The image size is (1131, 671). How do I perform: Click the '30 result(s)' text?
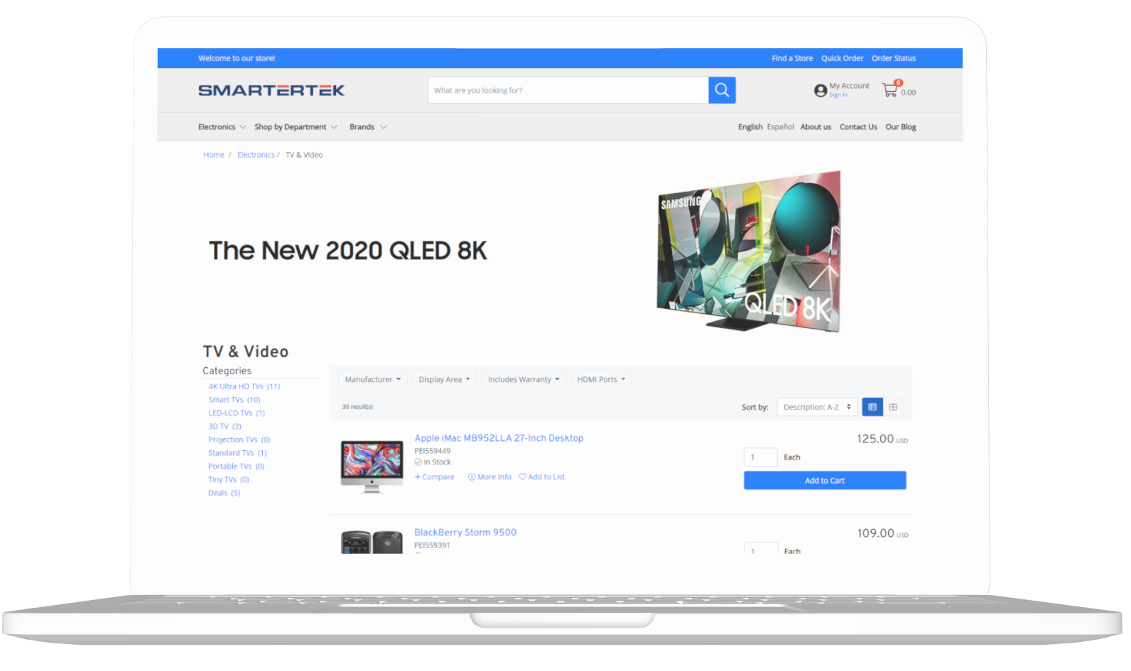pyautogui.click(x=357, y=407)
